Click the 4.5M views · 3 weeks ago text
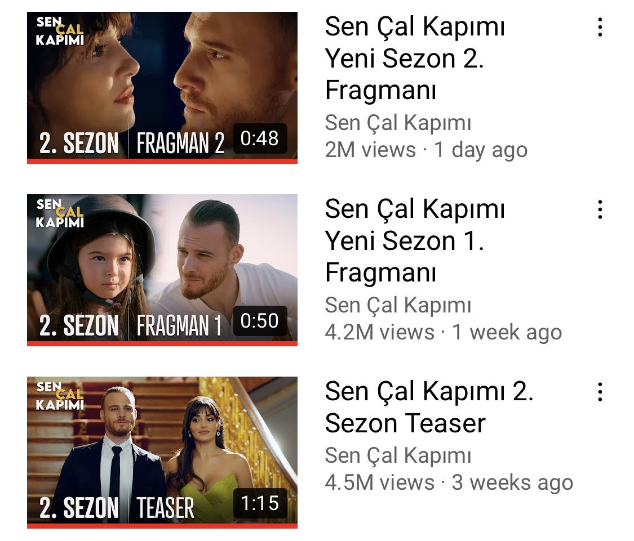Screen dimensions: 634x541 tap(449, 483)
